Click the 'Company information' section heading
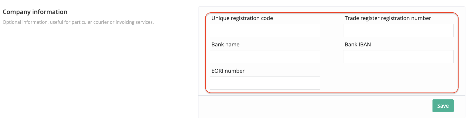The width and height of the screenshot is (468, 122). pyautogui.click(x=35, y=12)
